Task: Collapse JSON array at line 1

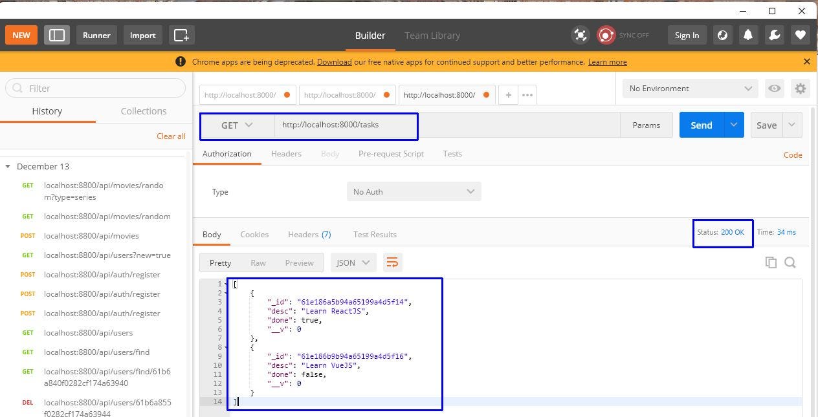Action: tap(227, 284)
